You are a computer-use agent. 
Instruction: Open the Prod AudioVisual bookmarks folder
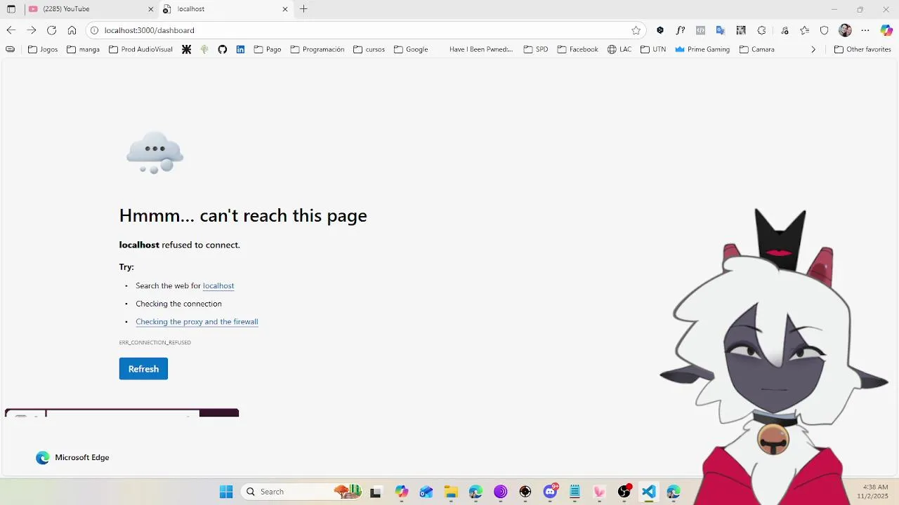pyautogui.click(x=140, y=49)
